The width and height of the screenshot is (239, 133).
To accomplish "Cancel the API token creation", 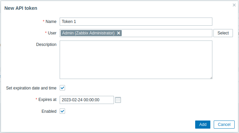I will pos(224,125).
